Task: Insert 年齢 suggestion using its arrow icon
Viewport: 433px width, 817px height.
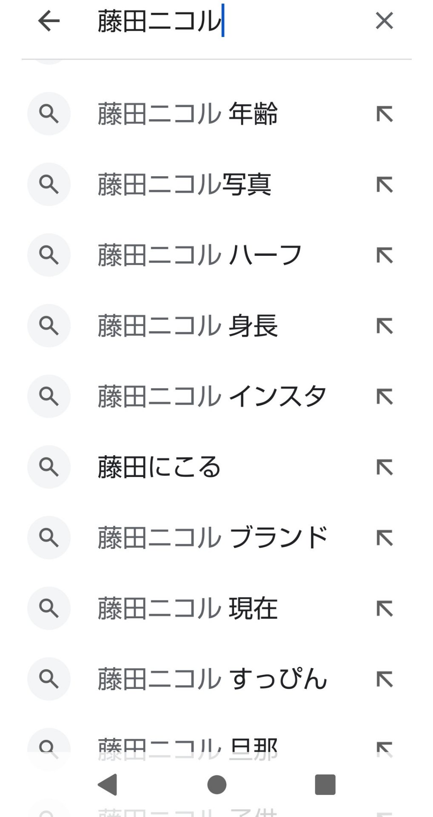Action: (385, 114)
